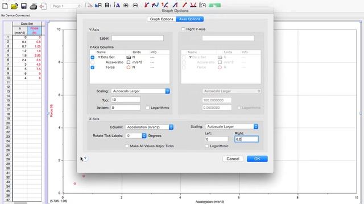Click the Curve Fit toolbar icon
The width and height of the screenshot is (364, 204).
193,5
